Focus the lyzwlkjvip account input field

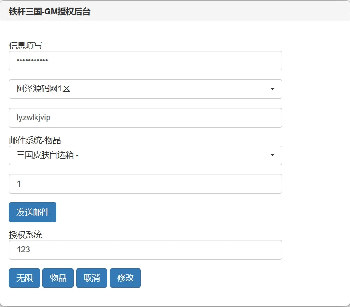(145, 118)
